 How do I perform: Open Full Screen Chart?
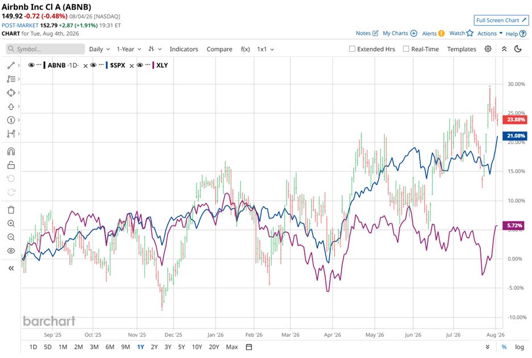coord(501,20)
